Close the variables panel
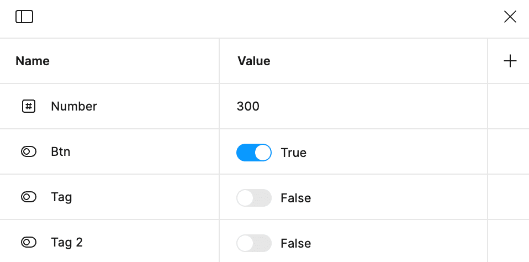Viewport: 529px width, 262px height. [x=510, y=17]
